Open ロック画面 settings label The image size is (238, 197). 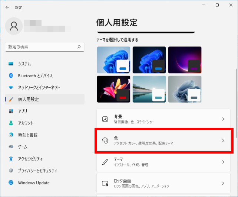(x=122, y=181)
